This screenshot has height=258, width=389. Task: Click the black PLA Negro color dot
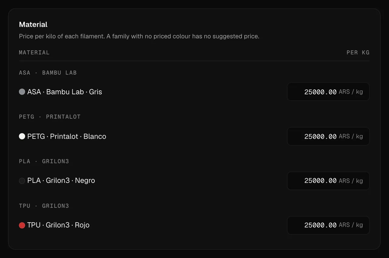click(22, 181)
